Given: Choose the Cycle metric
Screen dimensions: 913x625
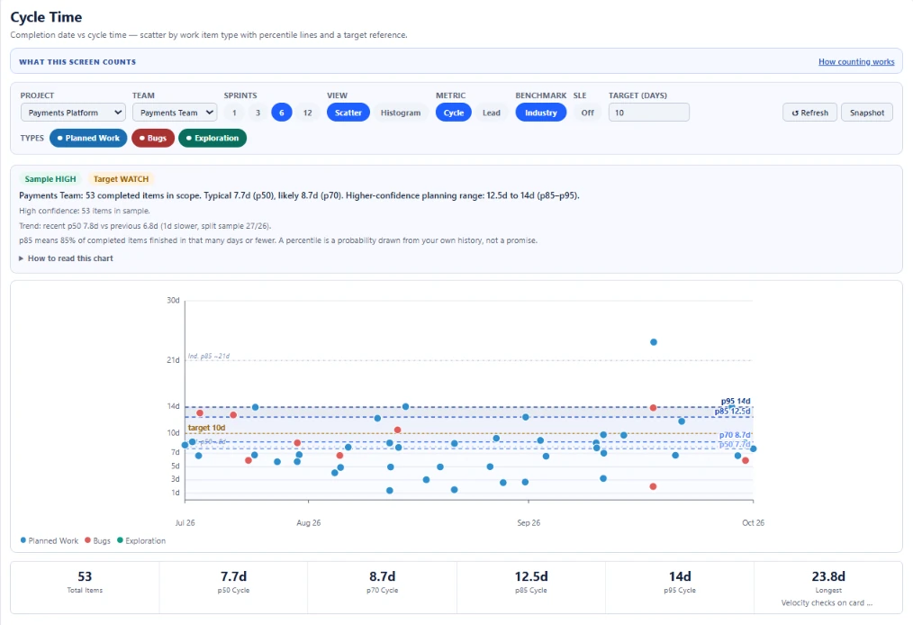Looking at the screenshot, I should (454, 113).
